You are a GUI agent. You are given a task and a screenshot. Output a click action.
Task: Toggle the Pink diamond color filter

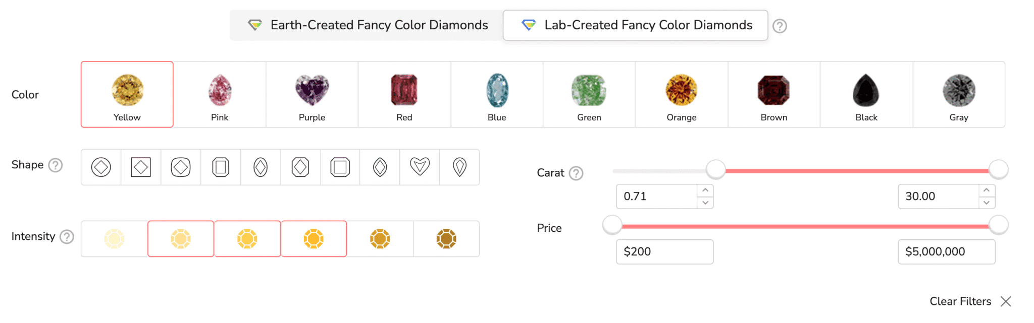pyautogui.click(x=220, y=95)
